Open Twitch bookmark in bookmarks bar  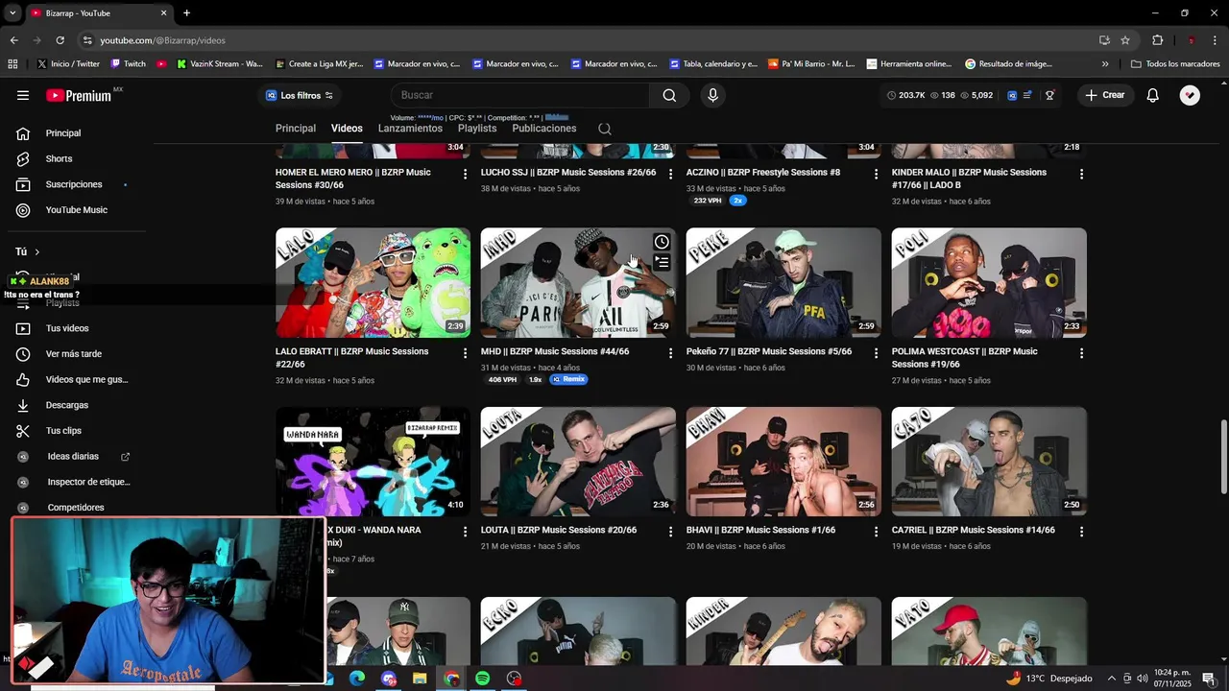(x=129, y=64)
